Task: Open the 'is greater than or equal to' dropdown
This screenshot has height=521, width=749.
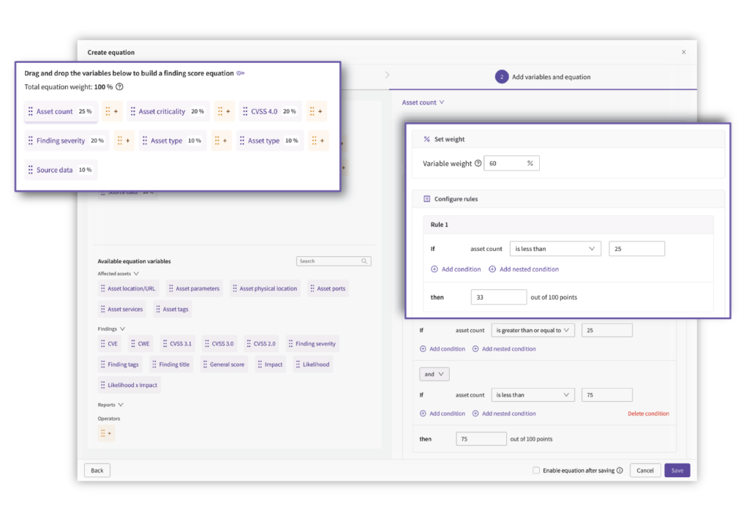Action: pos(532,330)
